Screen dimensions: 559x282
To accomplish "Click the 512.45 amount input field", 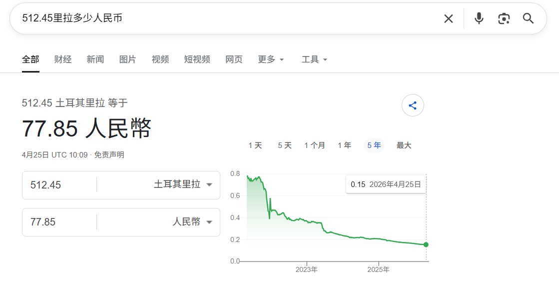I will click(60, 185).
